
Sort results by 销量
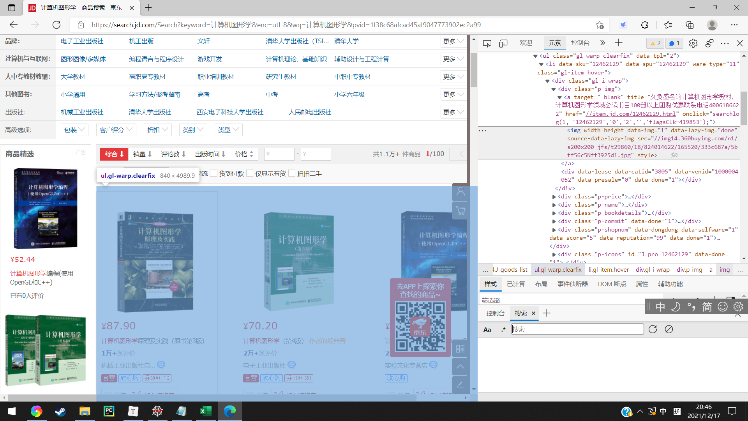pyautogui.click(x=142, y=154)
